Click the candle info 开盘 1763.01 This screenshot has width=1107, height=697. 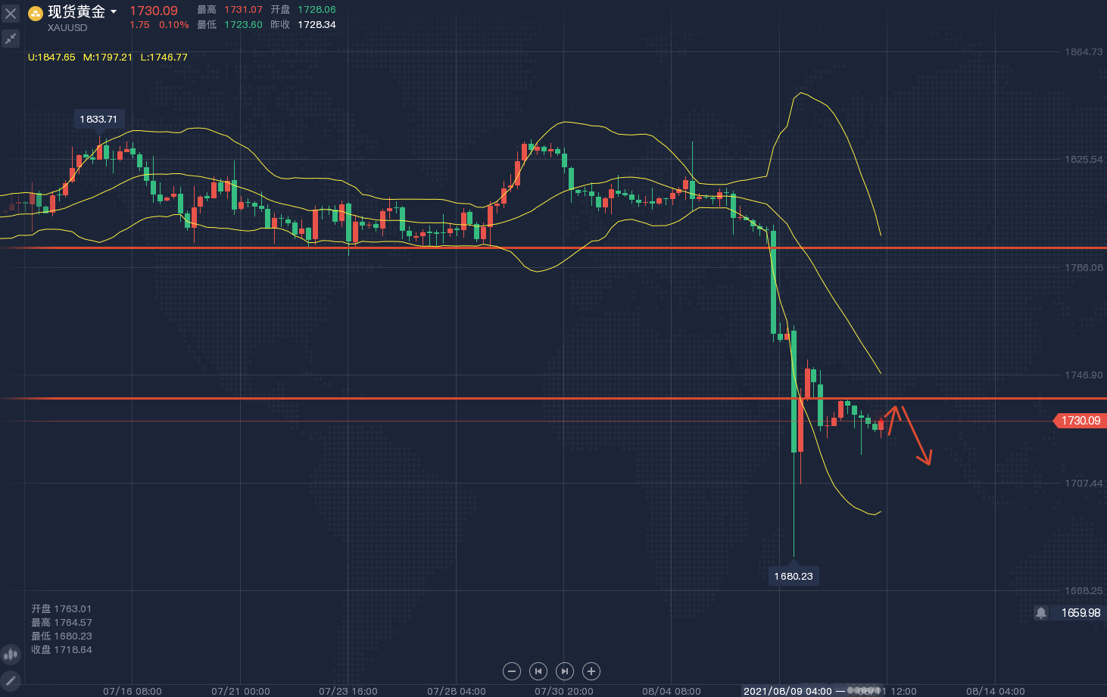pyautogui.click(x=61, y=609)
